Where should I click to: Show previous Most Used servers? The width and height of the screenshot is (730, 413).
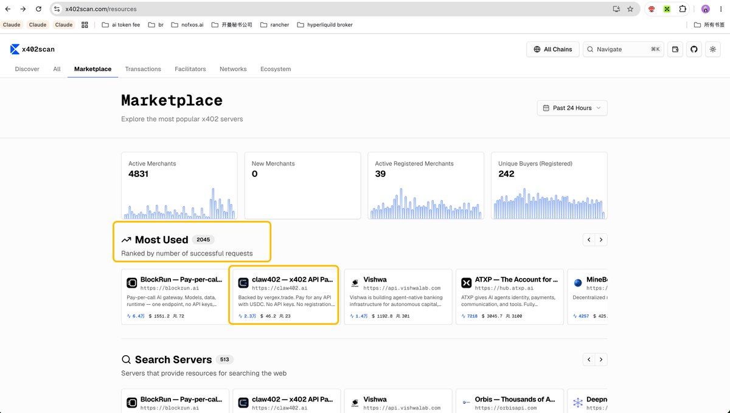pos(589,240)
